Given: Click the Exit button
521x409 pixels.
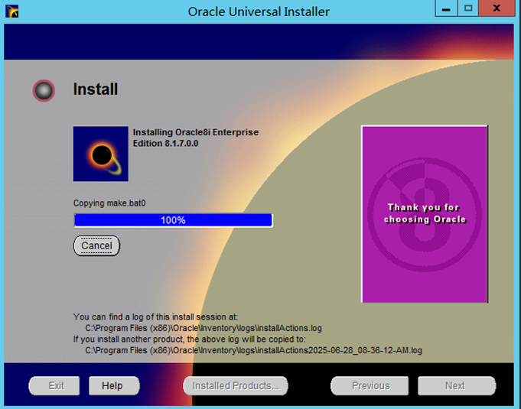Looking at the screenshot, I should pyautogui.click(x=54, y=386).
